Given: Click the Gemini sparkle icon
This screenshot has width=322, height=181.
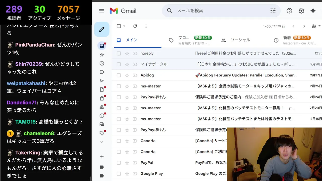Looking at the screenshot, I should (x=313, y=11).
